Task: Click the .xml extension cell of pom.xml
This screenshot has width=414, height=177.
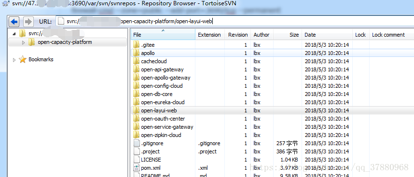Action: 203,168
